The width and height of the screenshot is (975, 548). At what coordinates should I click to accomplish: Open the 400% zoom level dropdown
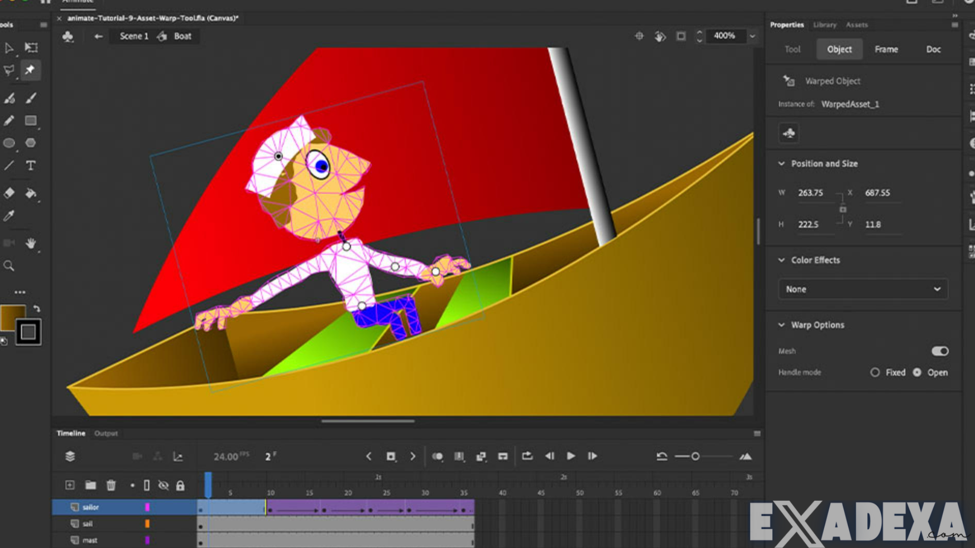point(752,36)
